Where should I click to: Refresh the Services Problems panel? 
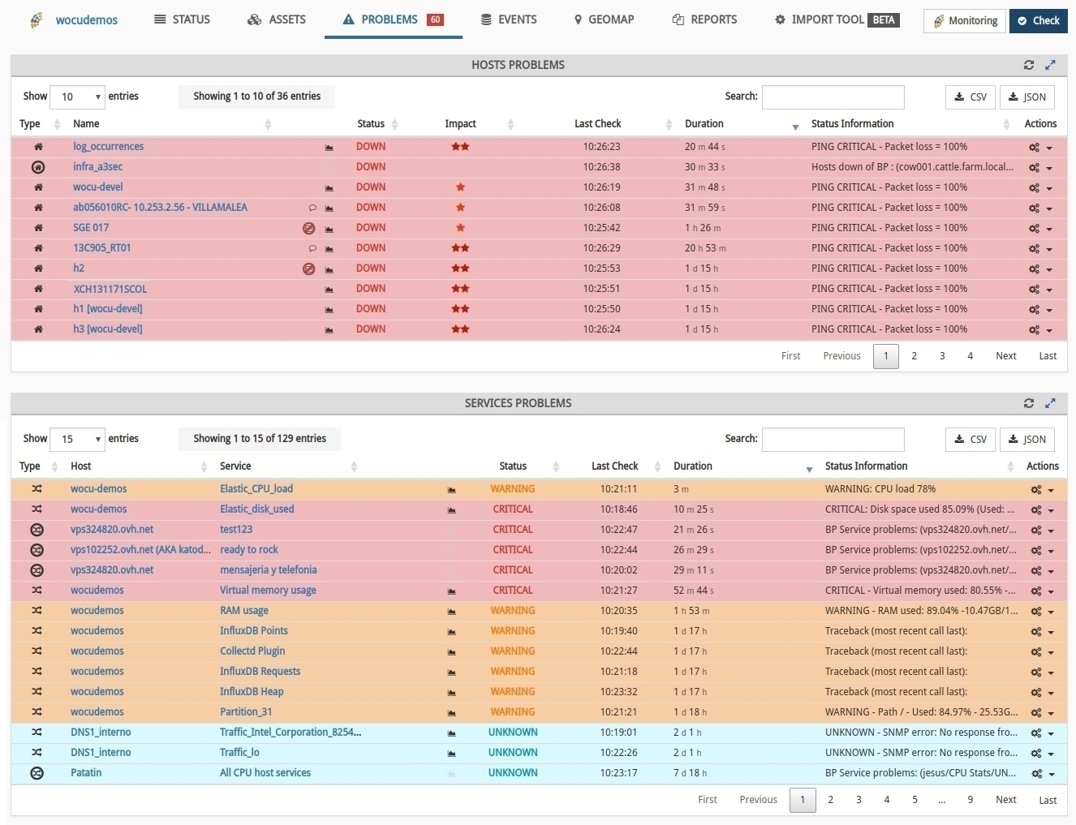(x=1029, y=403)
